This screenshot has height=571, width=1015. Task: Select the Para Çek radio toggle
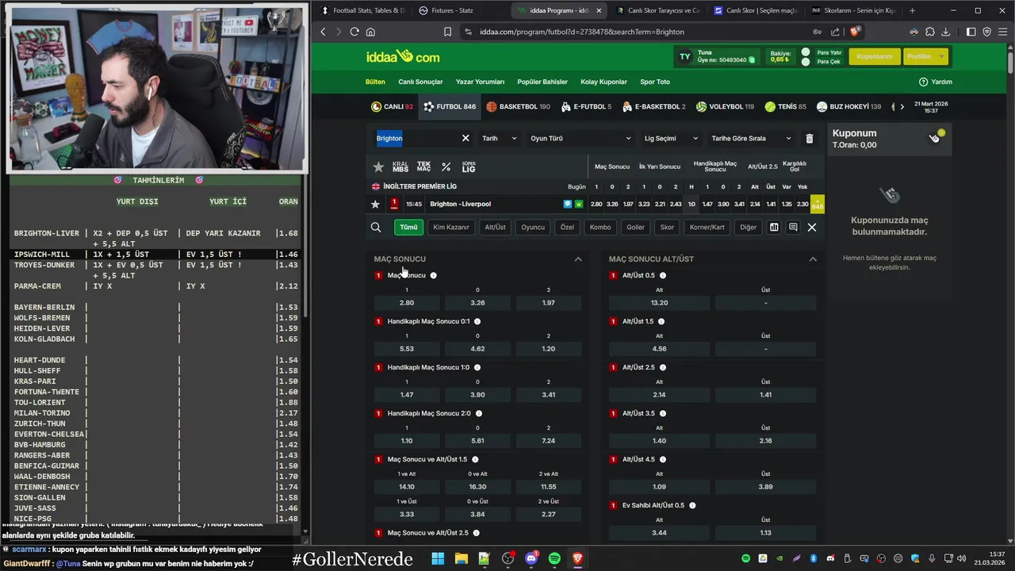tap(806, 62)
